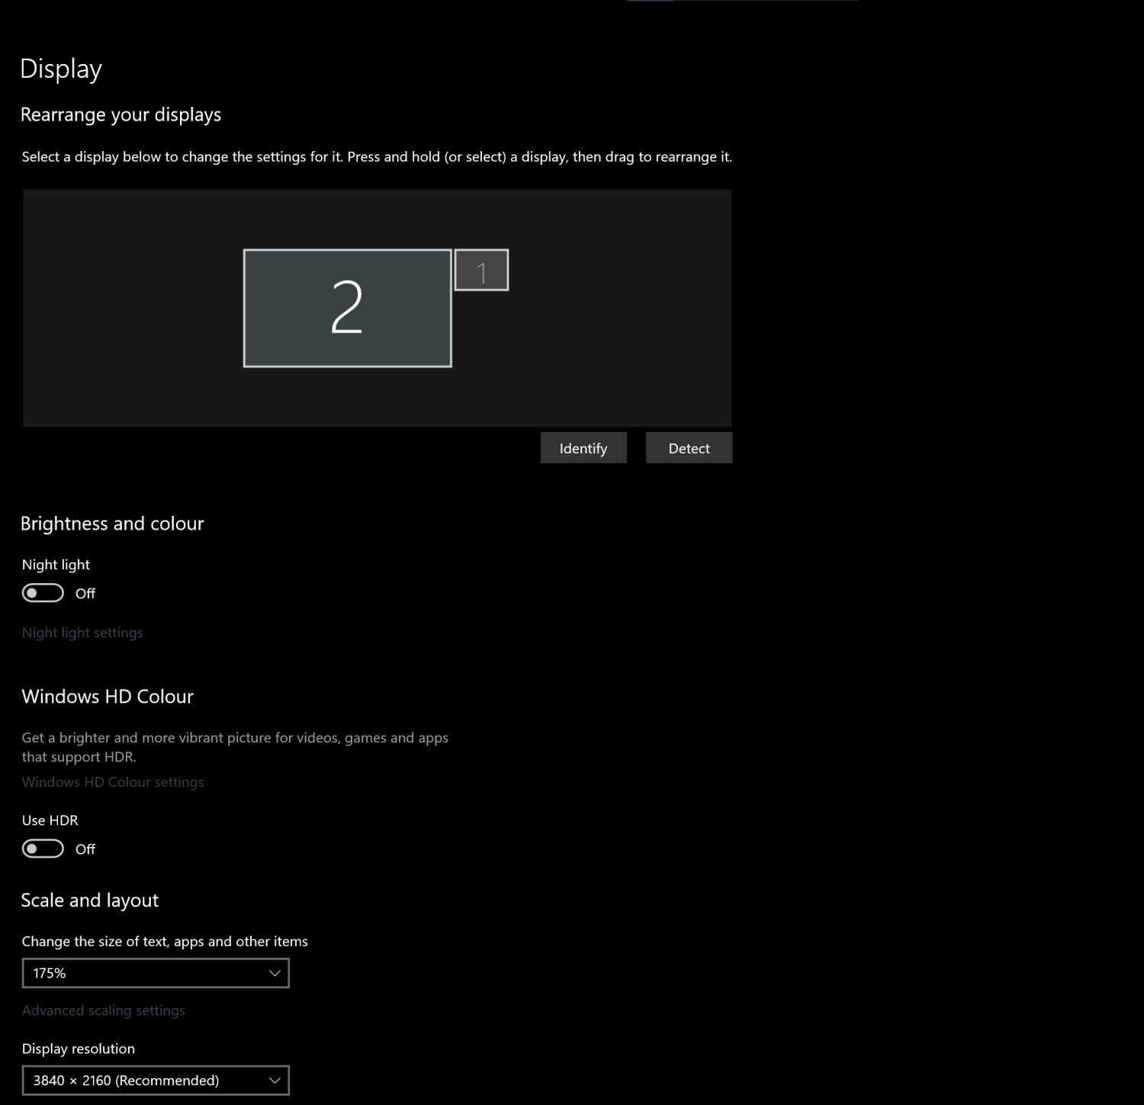Click the Detect button
Viewport: 1144px width, 1105px height.
[689, 448]
